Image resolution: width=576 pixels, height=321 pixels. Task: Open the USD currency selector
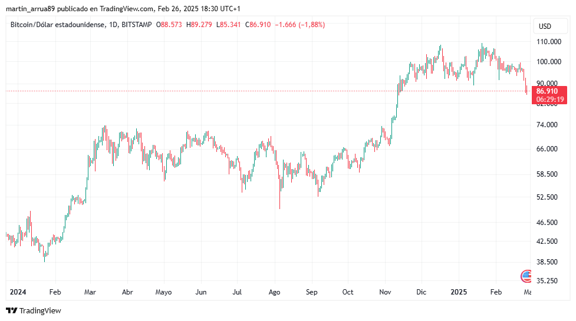point(545,27)
